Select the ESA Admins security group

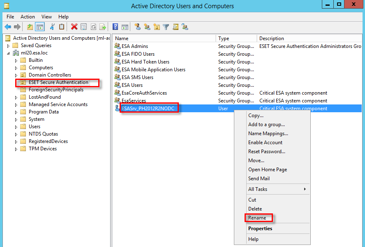click(134, 46)
